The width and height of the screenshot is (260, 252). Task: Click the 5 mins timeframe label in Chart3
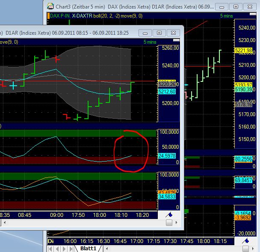[226, 16]
